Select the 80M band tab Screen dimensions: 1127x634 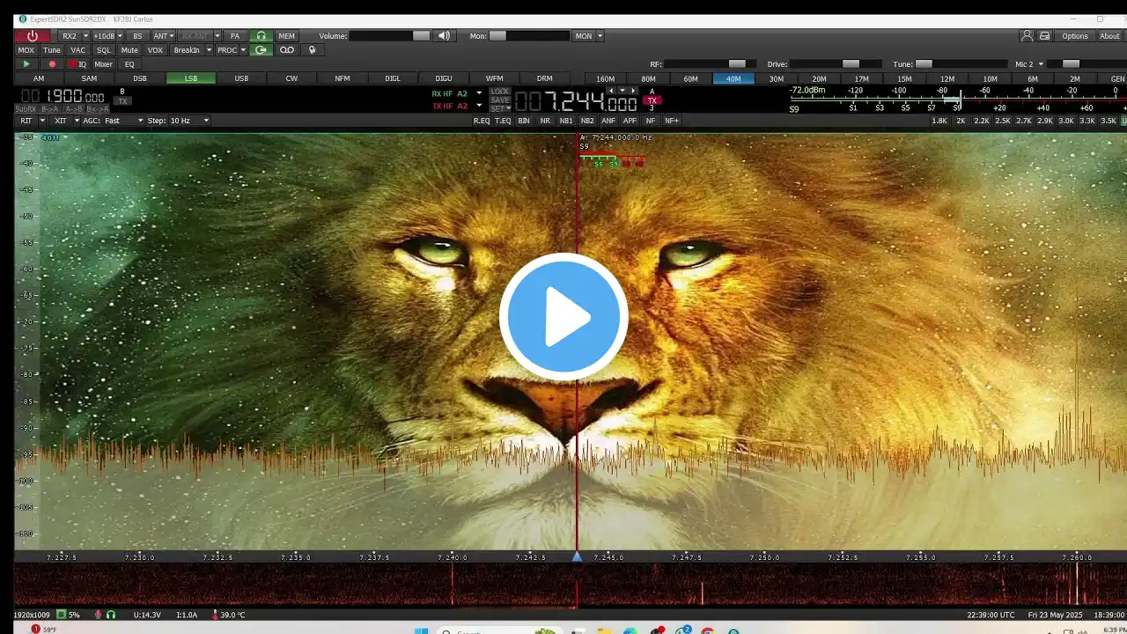click(648, 78)
